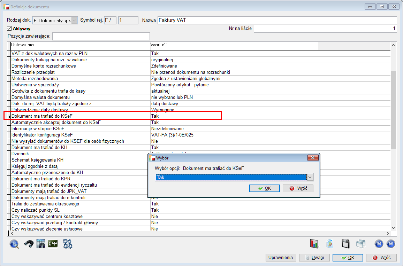Click the Nazwa field with Faktury VAT

tap(277, 20)
